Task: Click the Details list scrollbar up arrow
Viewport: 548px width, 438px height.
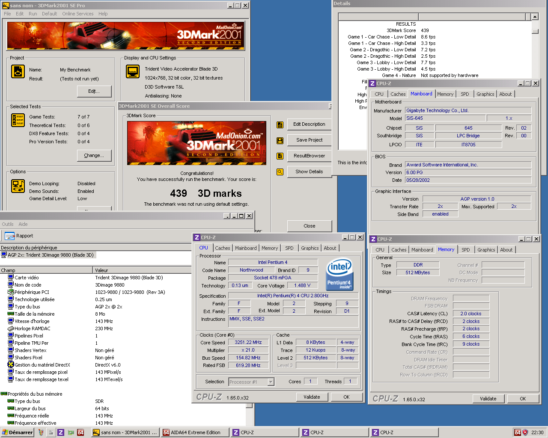Action: point(535,17)
